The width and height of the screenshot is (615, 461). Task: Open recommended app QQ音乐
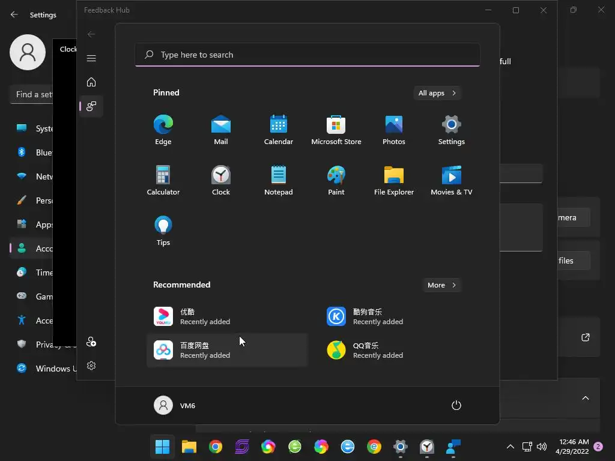point(399,350)
